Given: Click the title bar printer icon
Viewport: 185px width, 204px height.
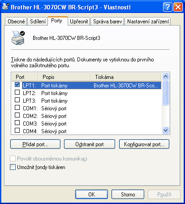Looking at the screenshot, I should pyautogui.click(x=6, y=7).
